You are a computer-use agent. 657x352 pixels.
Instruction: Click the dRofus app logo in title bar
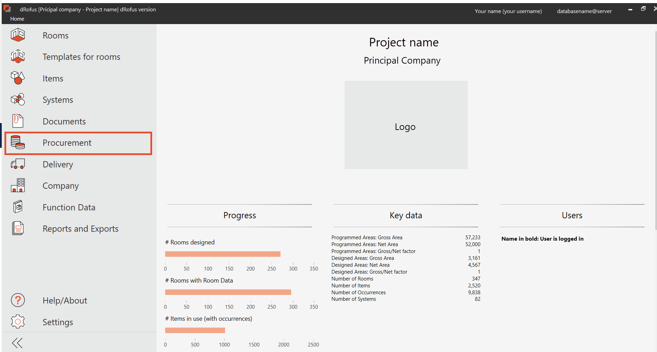(x=7, y=9)
